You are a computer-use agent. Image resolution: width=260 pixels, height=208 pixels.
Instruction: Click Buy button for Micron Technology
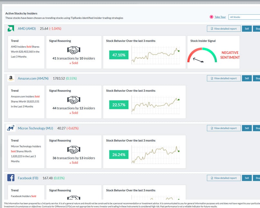256,128
